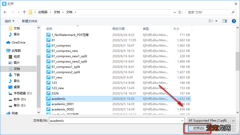Open the view options dropdown arrow

tap(216, 21)
